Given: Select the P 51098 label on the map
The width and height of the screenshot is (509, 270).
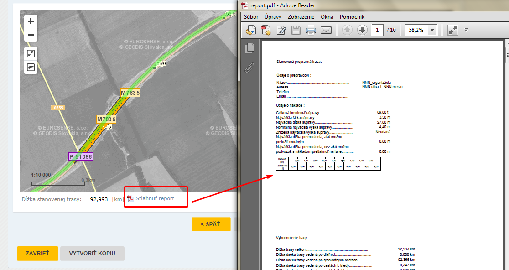Looking at the screenshot, I should click(x=81, y=156).
